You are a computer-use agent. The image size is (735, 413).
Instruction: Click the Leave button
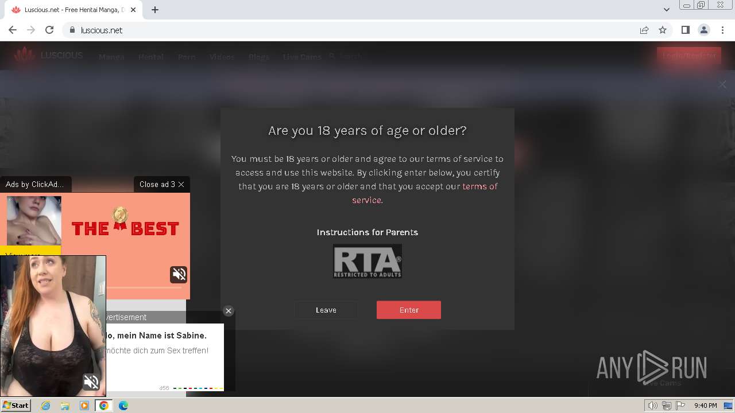pyautogui.click(x=326, y=310)
